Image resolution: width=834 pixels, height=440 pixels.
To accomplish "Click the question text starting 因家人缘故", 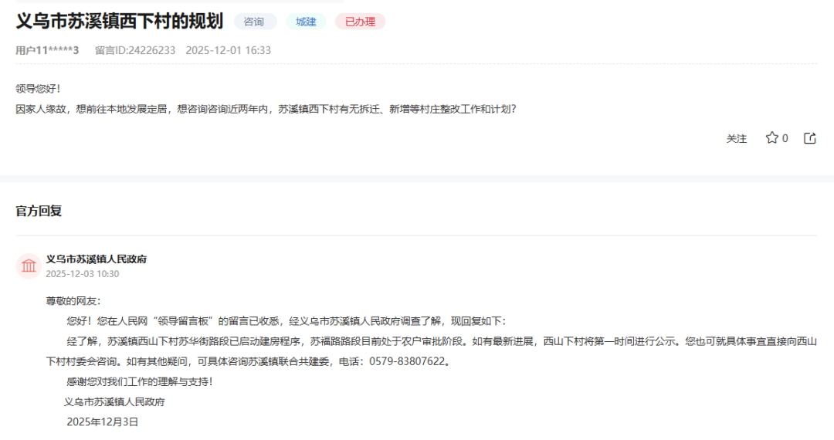I will click(266, 109).
